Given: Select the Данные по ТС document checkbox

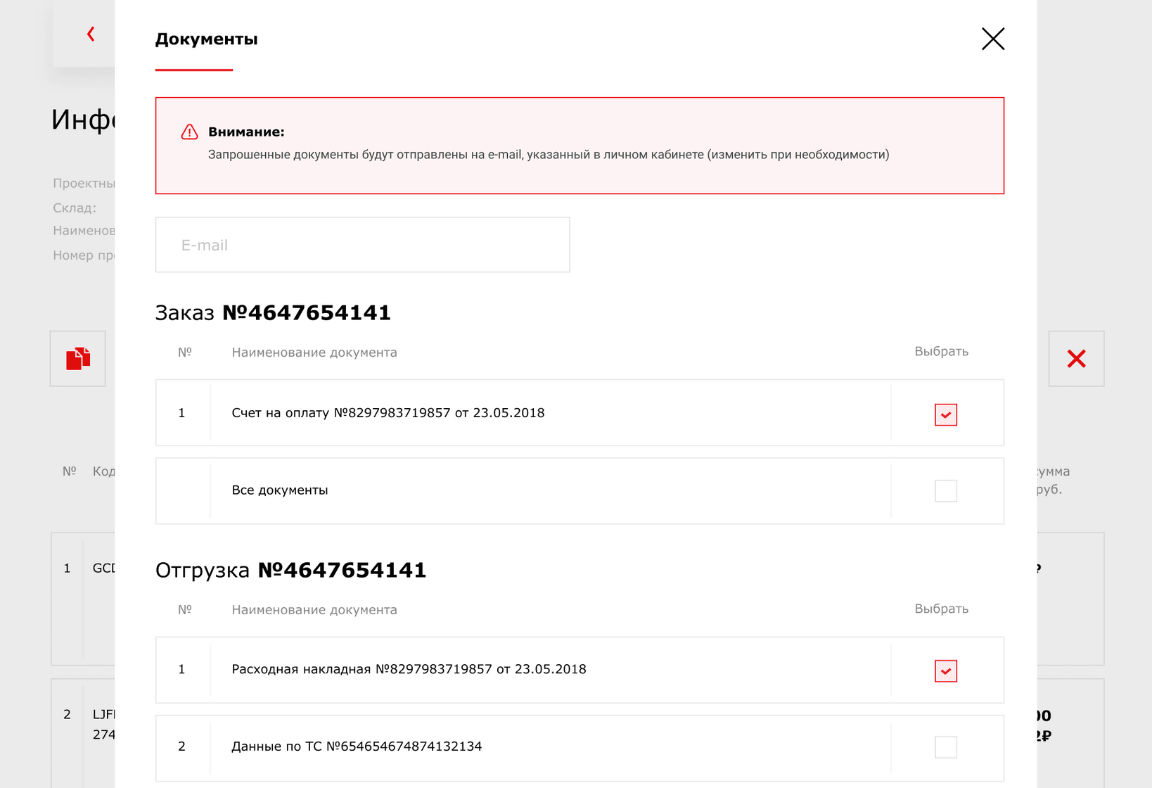Looking at the screenshot, I should point(946,747).
